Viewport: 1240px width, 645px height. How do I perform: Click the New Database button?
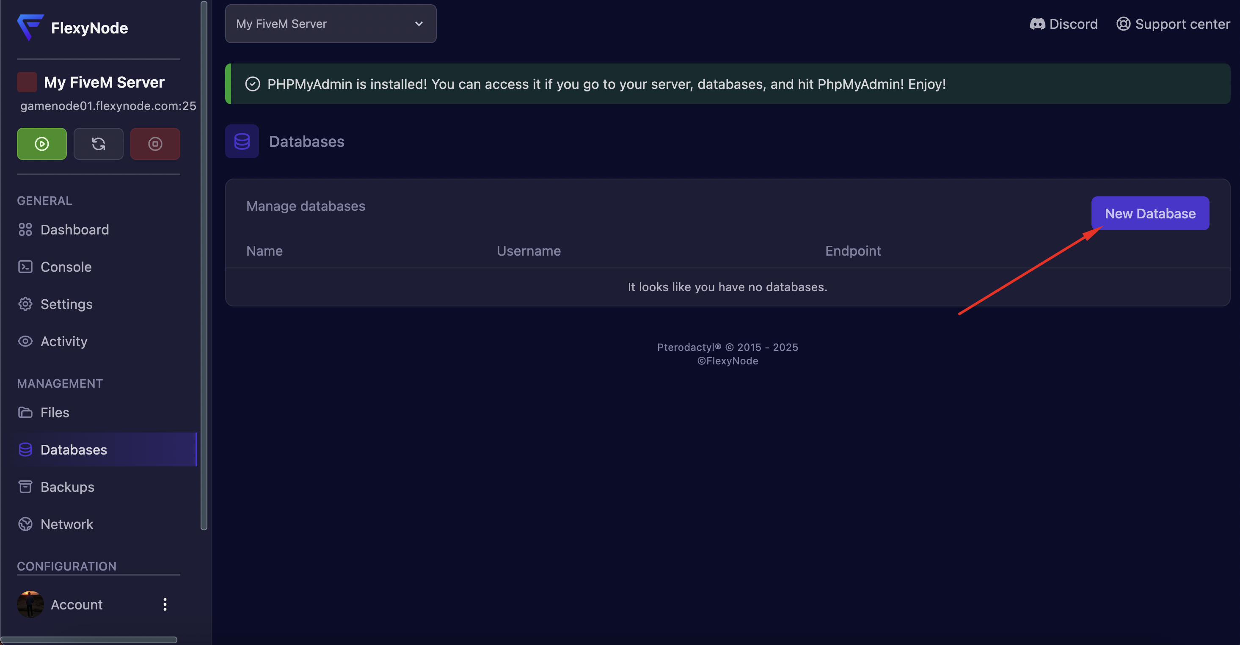tap(1149, 213)
